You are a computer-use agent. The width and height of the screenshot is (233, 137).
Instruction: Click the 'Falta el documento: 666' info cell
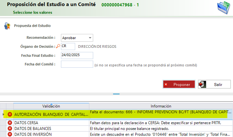coord(161,114)
